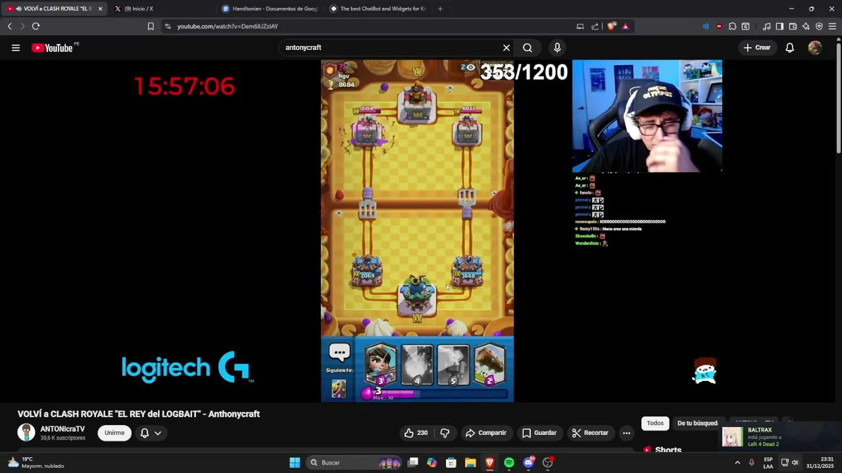The height and width of the screenshot is (473, 842).
Task: Close the active YouTube browser tab
Action: (100, 9)
